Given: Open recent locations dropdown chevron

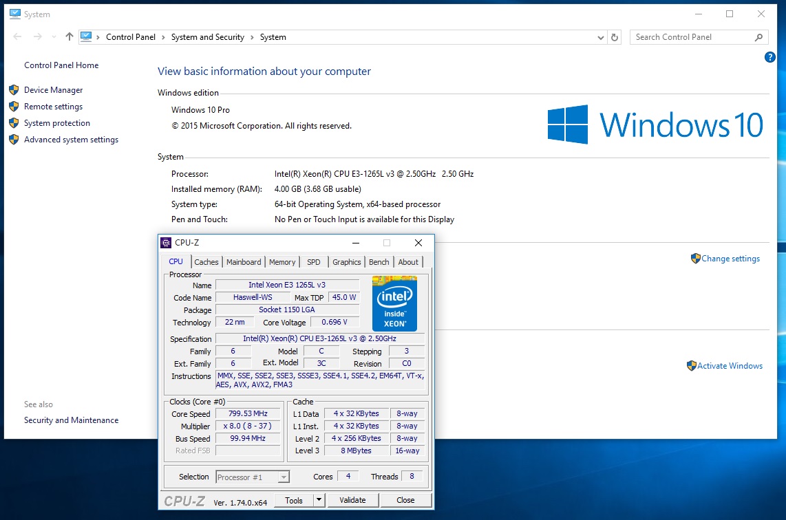Looking at the screenshot, I should [x=54, y=37].
